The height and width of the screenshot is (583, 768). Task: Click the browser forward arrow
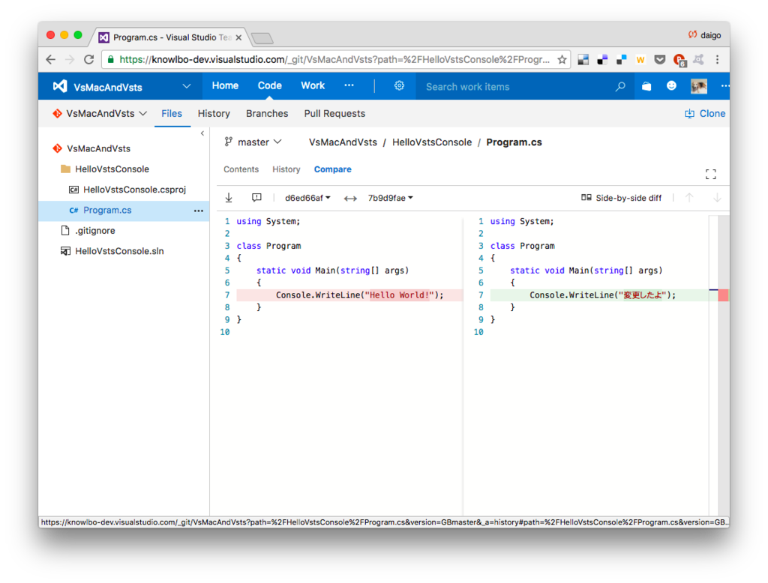point(70,59)
